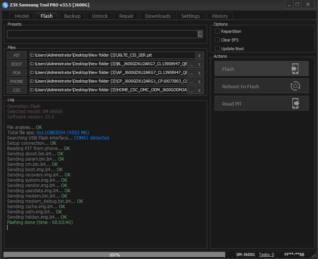Click the window resize grip icon
This screenshot has width=318, height=259.
pyautogui.click(x=314, y=256)
